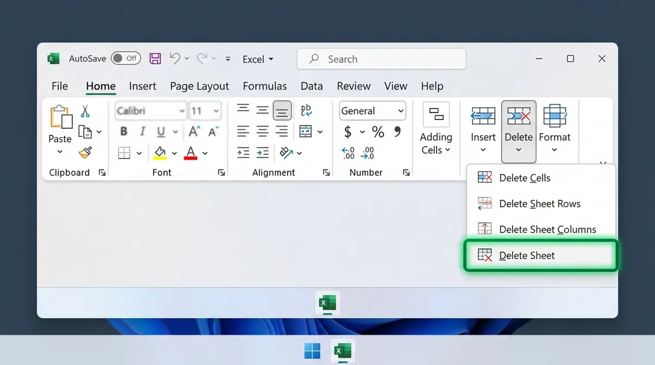Toggle bold formatting
Screen dimensions: 655x365
[123, 131]
